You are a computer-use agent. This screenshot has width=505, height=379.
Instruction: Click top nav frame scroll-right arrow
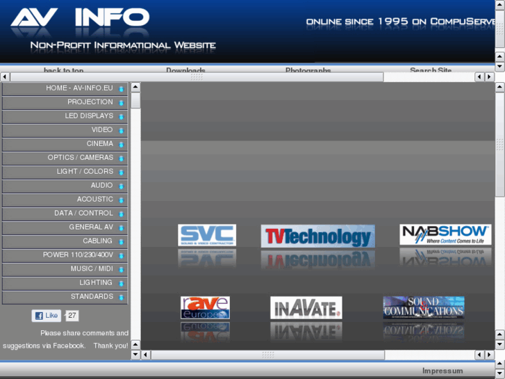click(490, 76)
